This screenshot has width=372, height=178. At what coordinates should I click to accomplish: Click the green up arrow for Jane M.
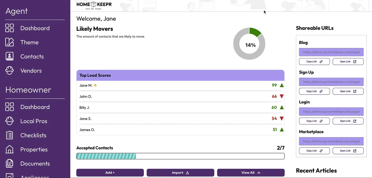282,85
